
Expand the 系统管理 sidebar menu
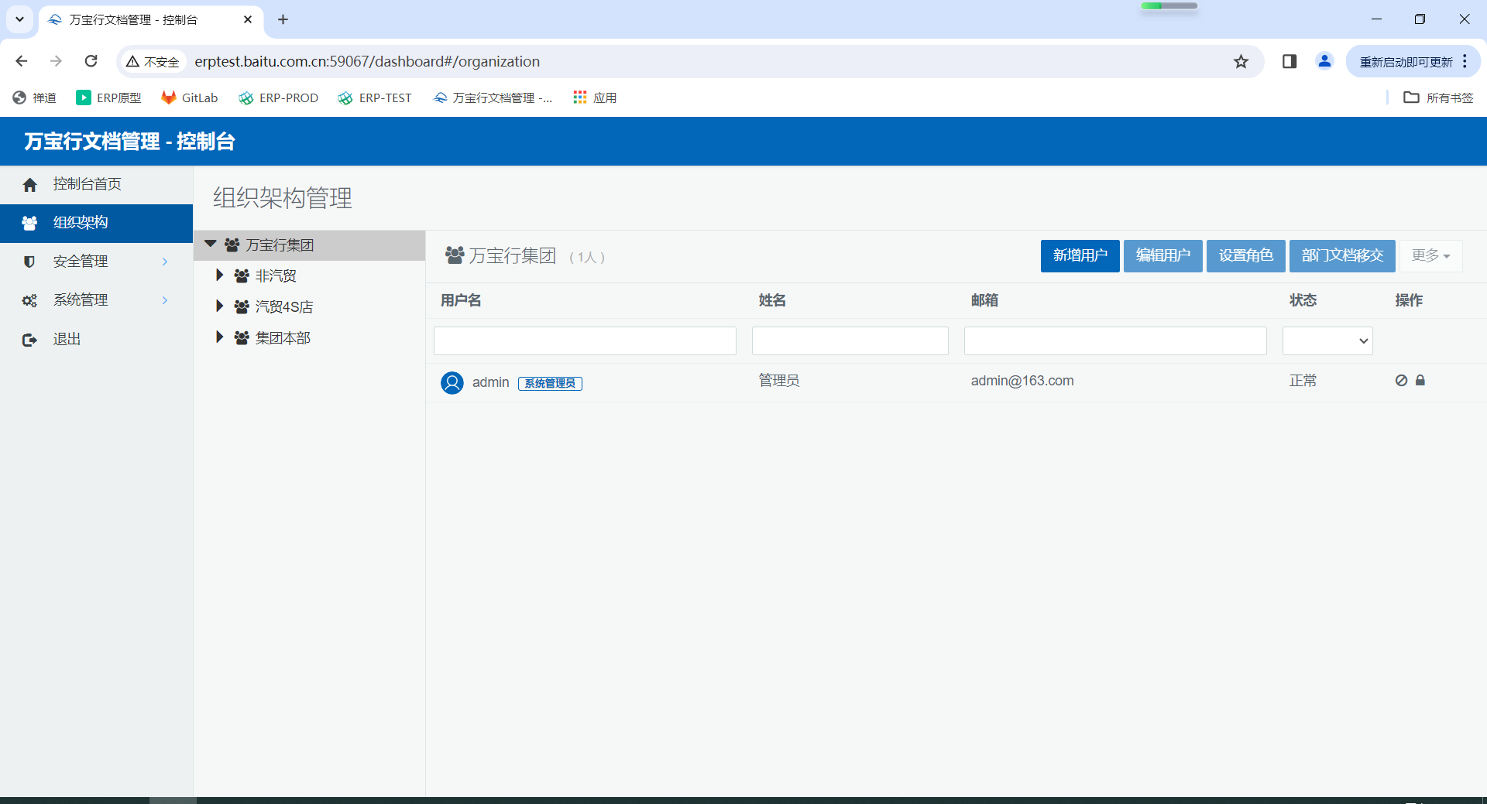click(x=96, y=300)
